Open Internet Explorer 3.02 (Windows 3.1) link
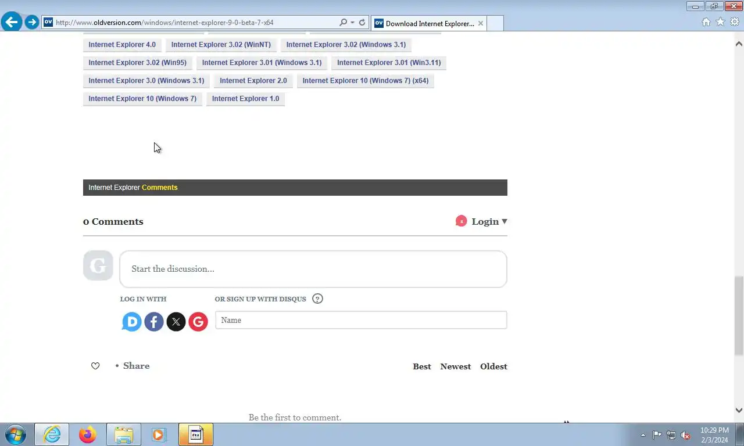 pyautogui.click(x=346, y=45)
